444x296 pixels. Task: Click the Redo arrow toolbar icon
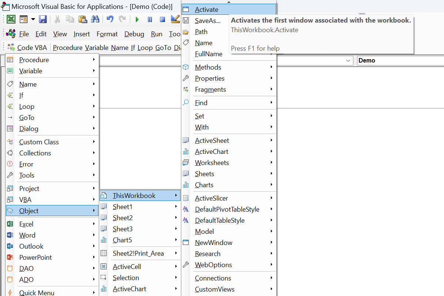[x=122, y=19]
